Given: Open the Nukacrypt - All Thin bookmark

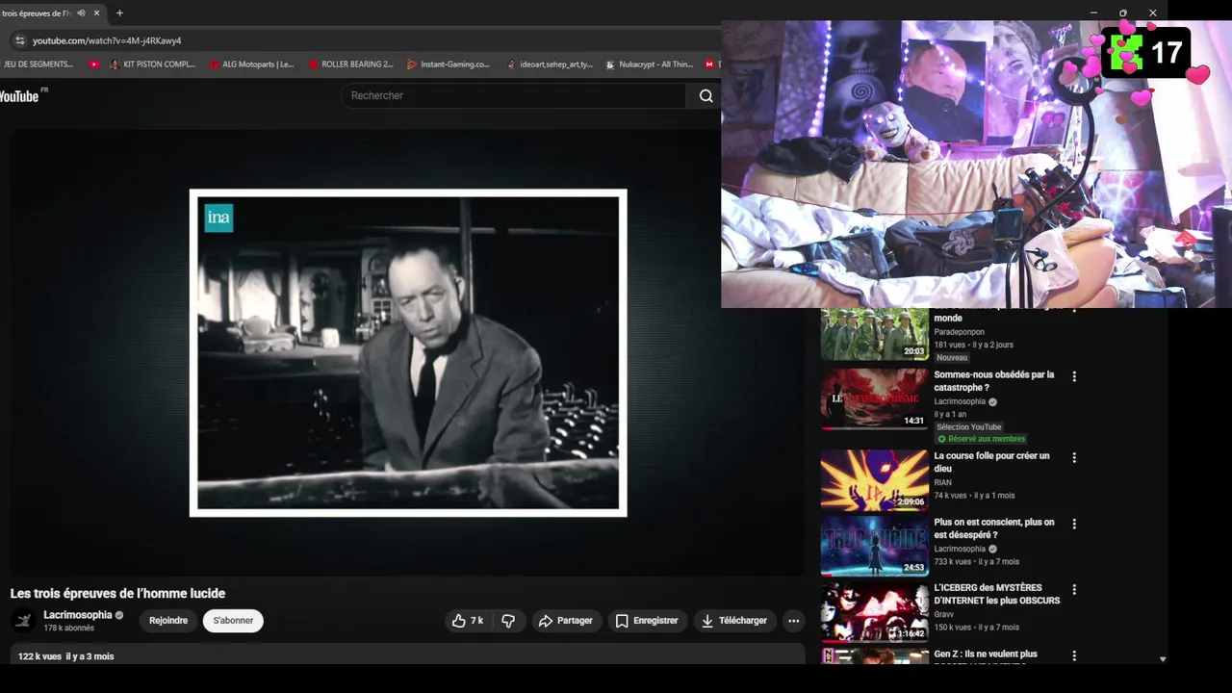Looking at the screenshot, I should pos(649,64).
